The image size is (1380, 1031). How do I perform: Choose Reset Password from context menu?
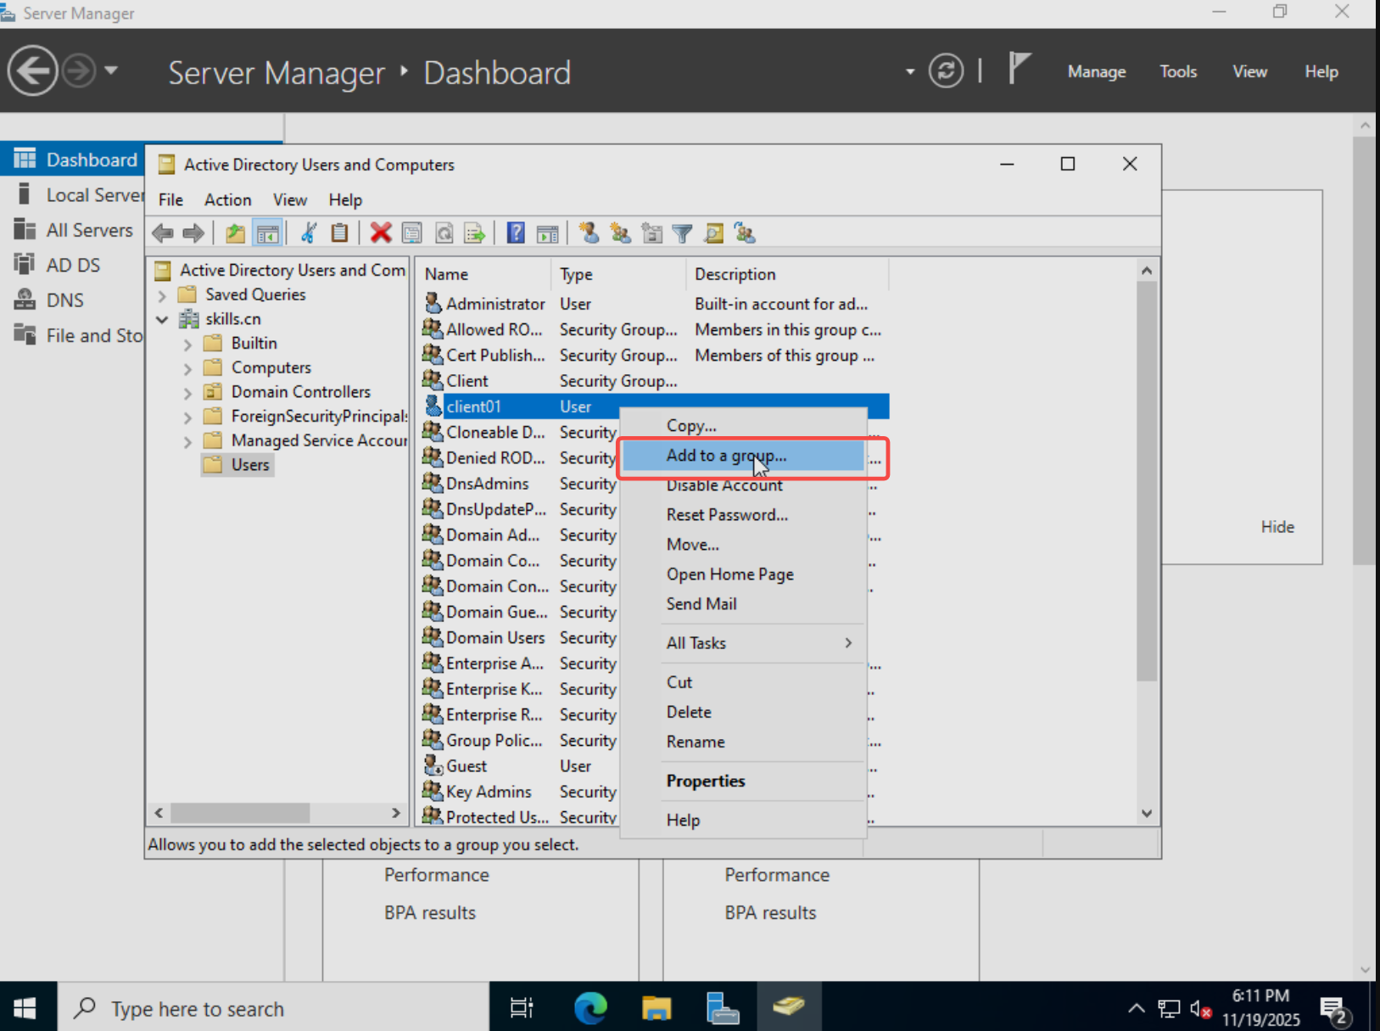click(x=743, y=515)
